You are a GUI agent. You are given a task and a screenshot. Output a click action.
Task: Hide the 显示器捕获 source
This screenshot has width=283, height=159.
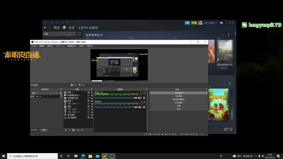point(88,118)
